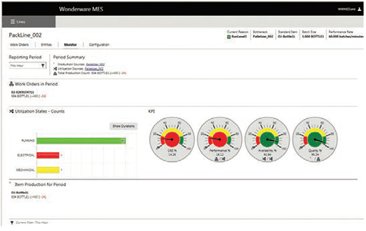Click the OEE % gauge
Screen dimensions: 366x231
tap(172, 140)
